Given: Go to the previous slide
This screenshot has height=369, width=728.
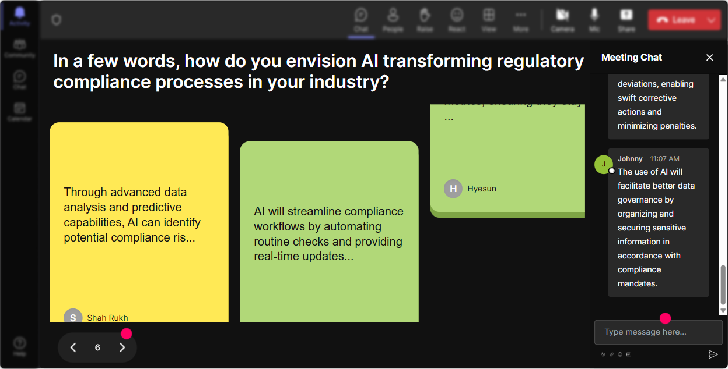Looking at the screenshot, I should click(x=73, y=347).
